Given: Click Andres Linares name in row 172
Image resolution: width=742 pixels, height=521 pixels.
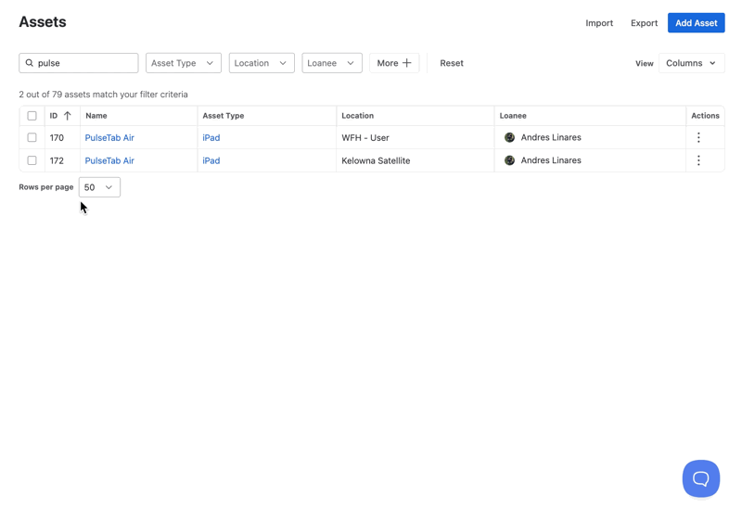Looking at the screenshot, I should [x=551, y=160].
